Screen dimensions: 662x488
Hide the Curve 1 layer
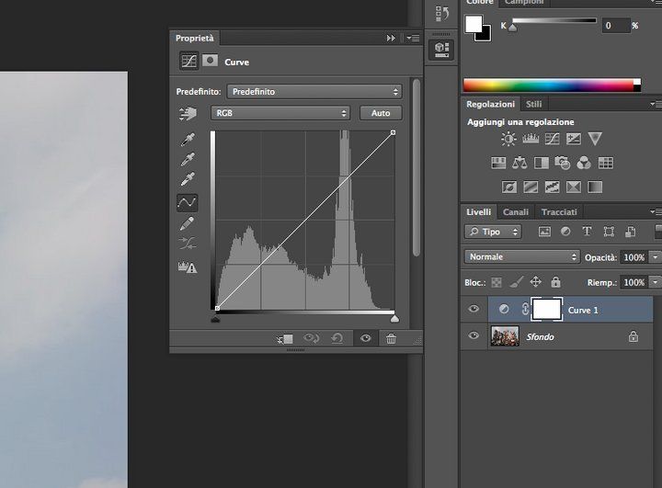[474, 309]
